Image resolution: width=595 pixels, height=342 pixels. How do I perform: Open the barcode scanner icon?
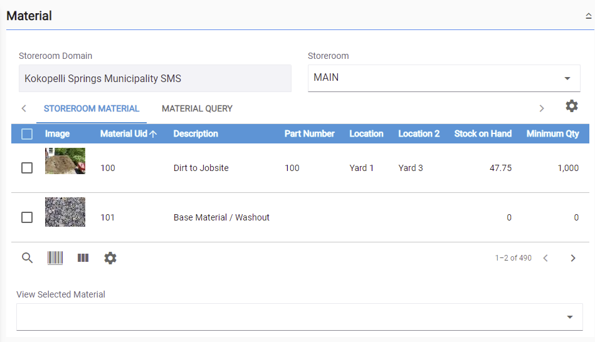tap(55, 258)
